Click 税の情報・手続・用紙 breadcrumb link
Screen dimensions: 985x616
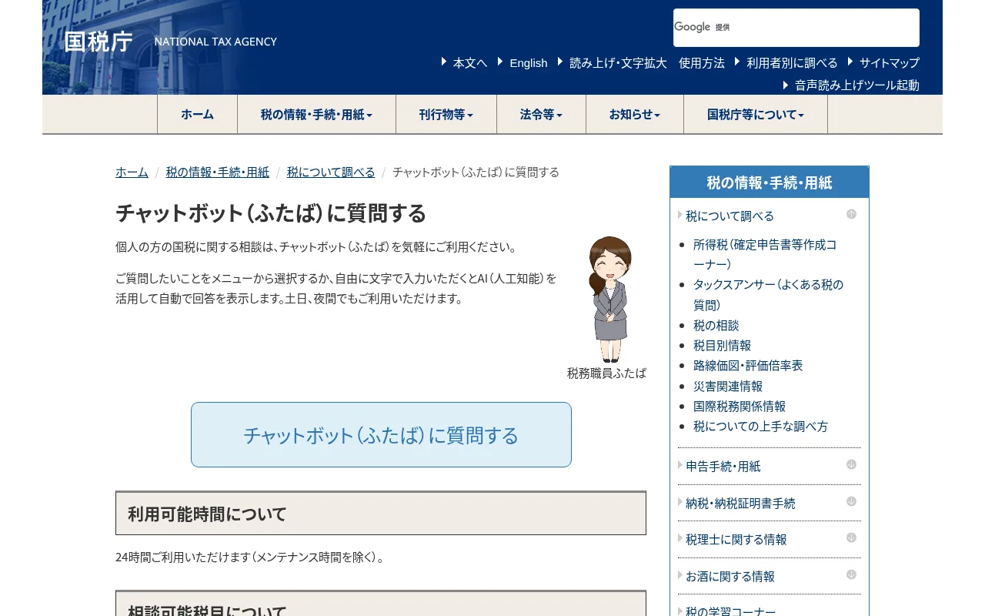pos(218,172)
